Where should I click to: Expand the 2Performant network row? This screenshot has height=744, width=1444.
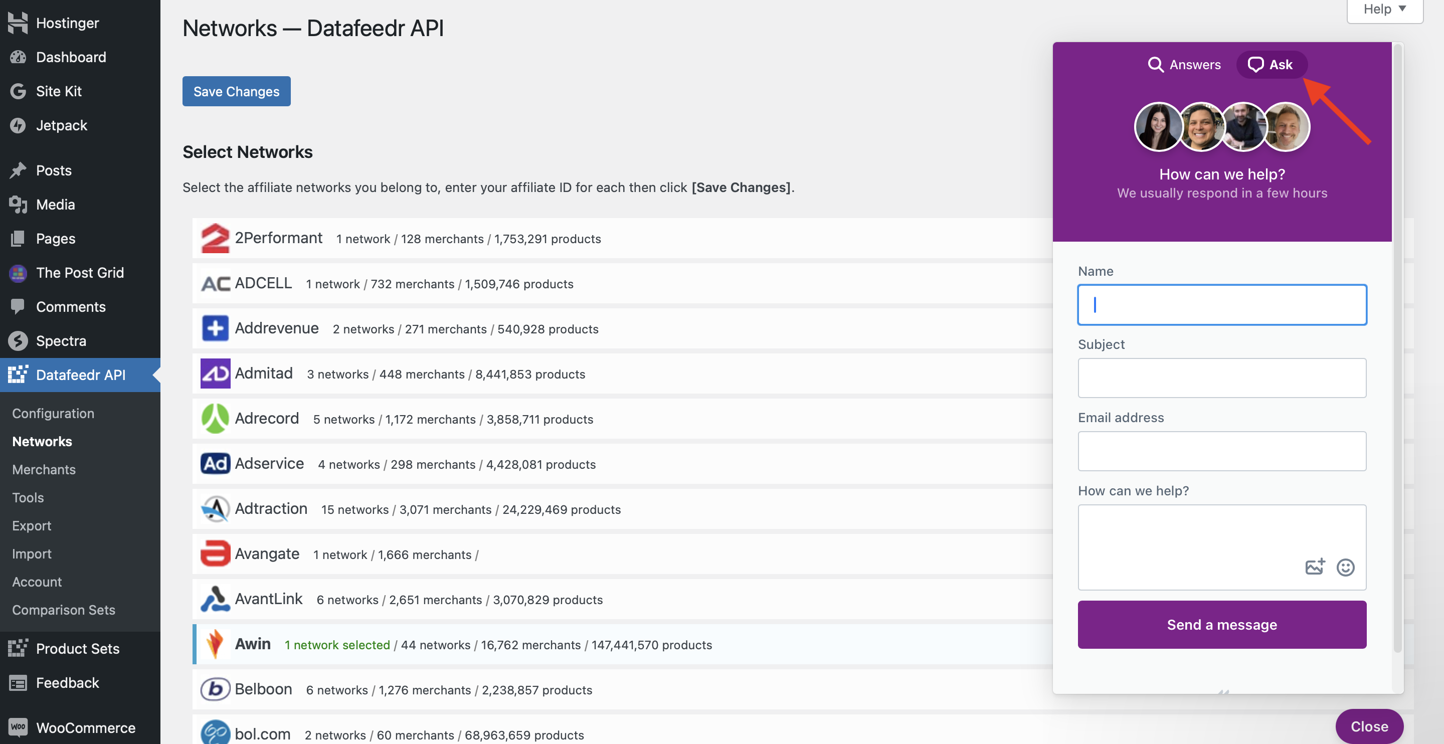coord(622,238)
